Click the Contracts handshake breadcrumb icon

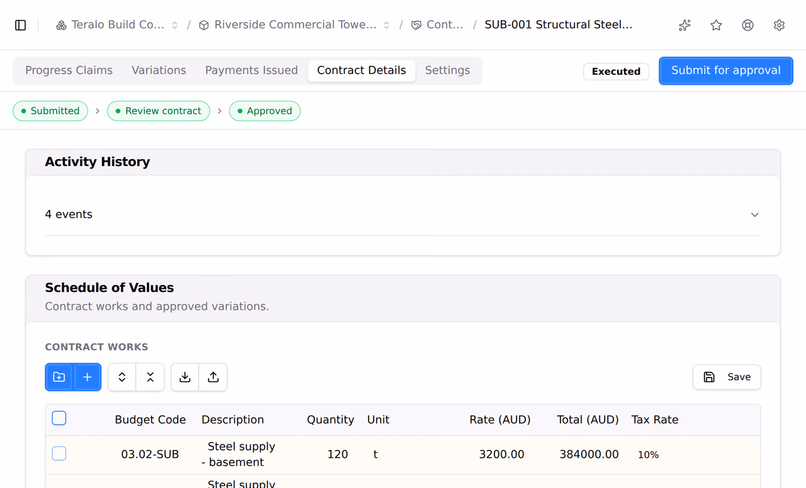pyautogui.click(x=417, y=25)
